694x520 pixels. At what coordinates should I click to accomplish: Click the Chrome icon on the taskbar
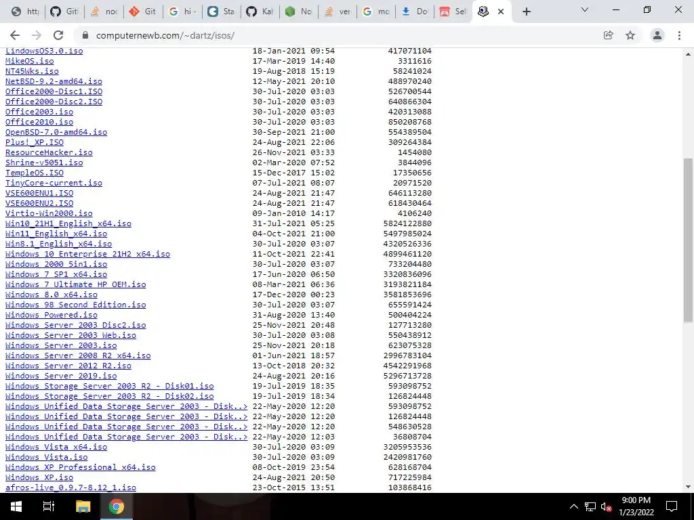pyautogui.click(x=117, y=506)
